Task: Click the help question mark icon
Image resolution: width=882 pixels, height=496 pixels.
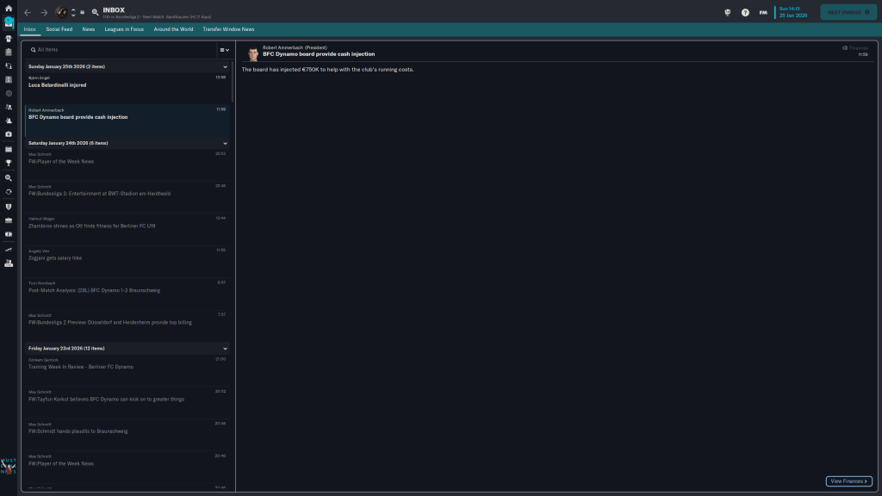Action: pos(745,12)
